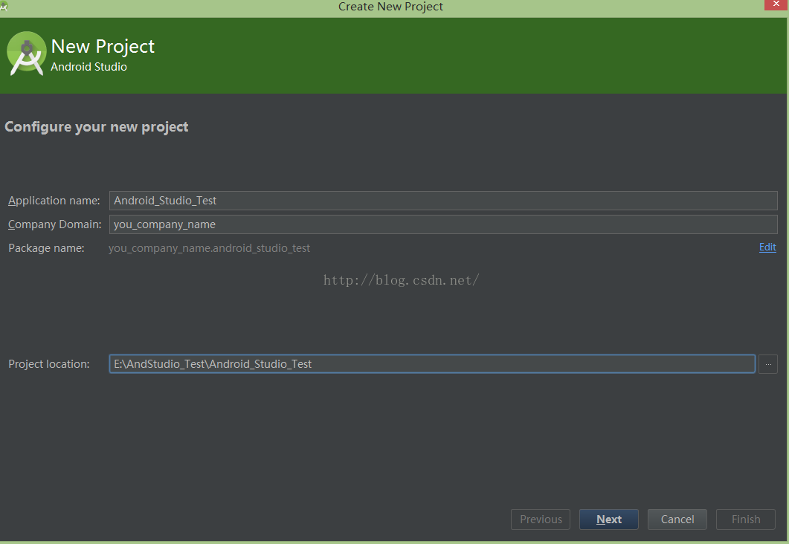This screenshot has width=789, height=544.
Task: Click the Company Domain label
Action: point(54,224)
